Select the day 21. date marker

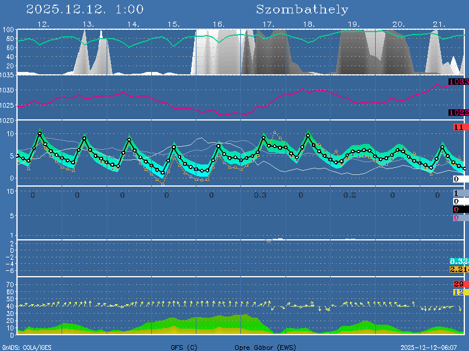coord(439,24)
